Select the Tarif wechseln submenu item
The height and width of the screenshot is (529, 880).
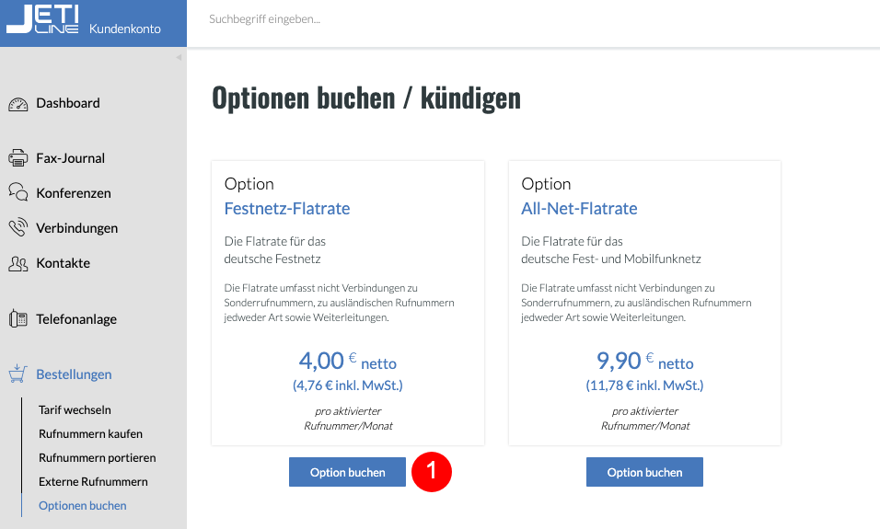pos(75,409)
